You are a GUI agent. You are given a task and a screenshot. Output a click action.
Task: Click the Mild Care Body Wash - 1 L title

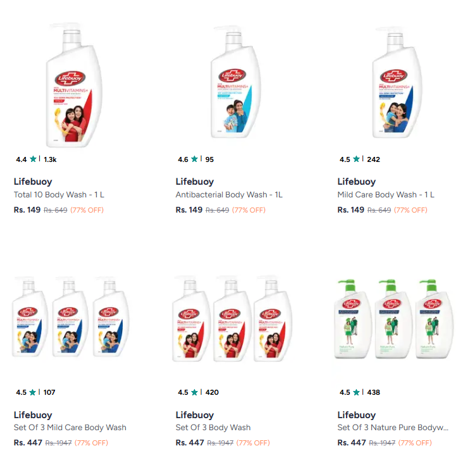click(386, 195)
